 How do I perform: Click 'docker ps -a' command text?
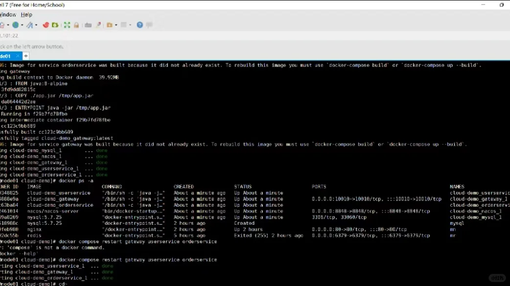(x=76, y=181)
